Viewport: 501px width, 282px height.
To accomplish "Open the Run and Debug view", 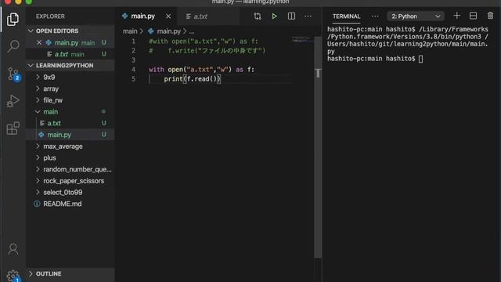I will (x=13, y=101).
